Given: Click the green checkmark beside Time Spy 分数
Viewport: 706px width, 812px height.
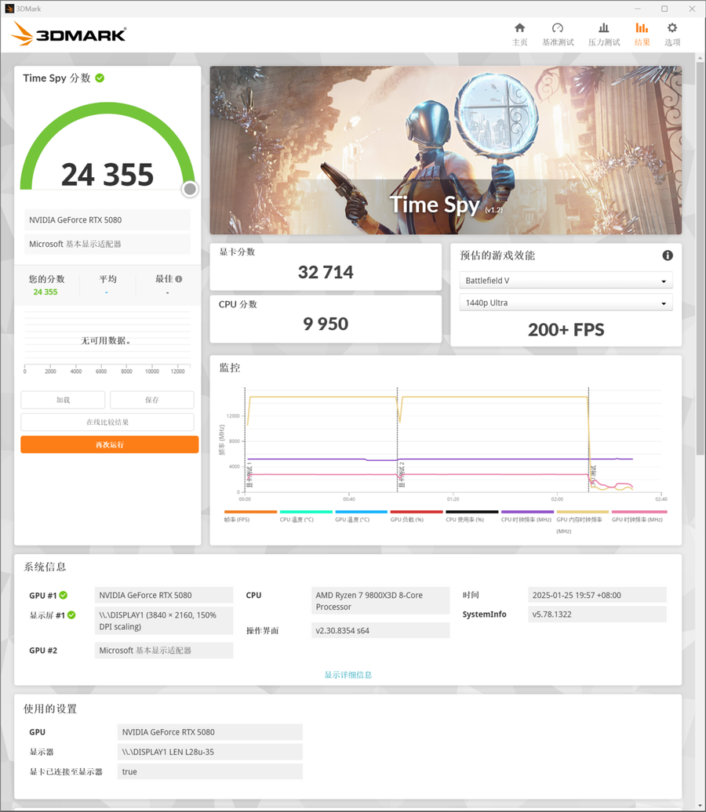Looking at the screenshot, I should pyautogui.click(x=100, y=78).
